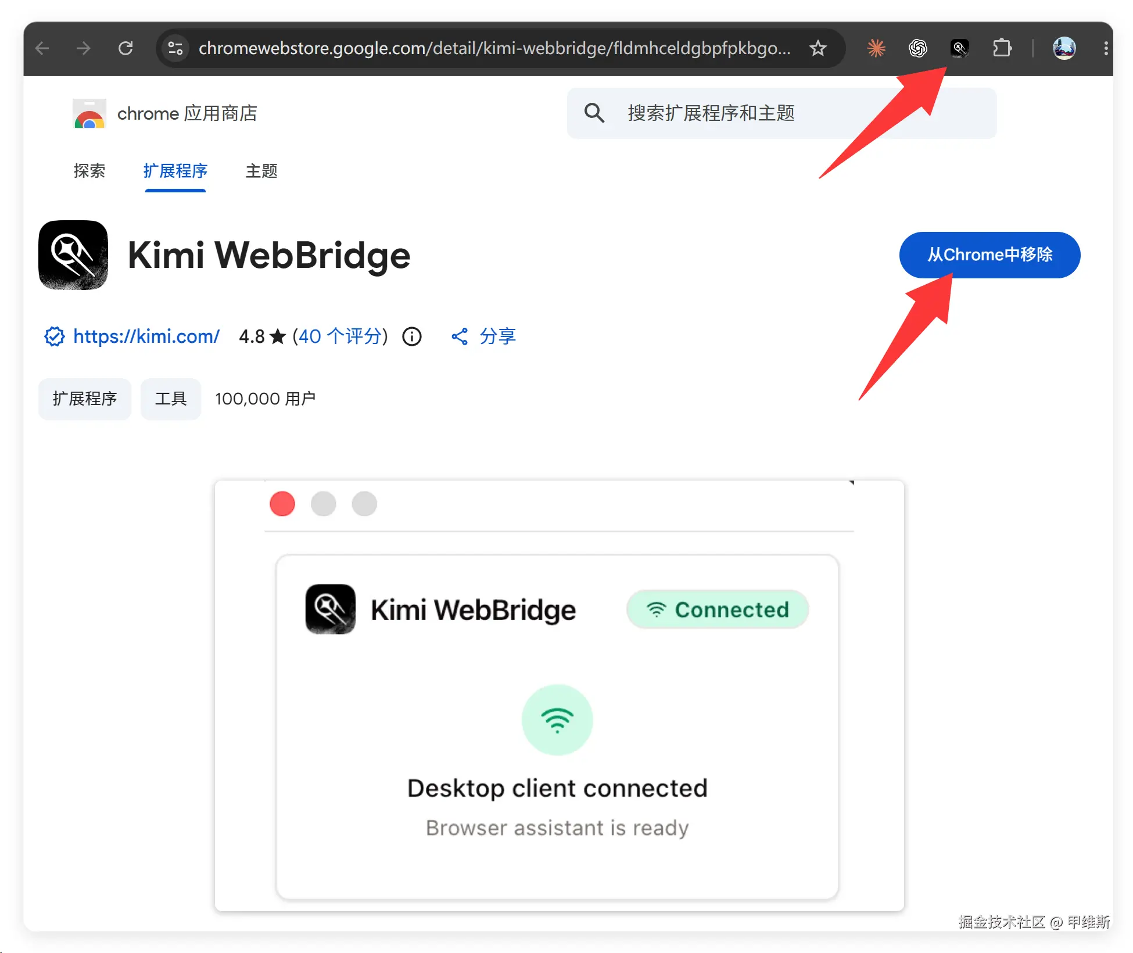Open the Extensions puzzle menu
Screen dimensions: 1133x953
1002,48
